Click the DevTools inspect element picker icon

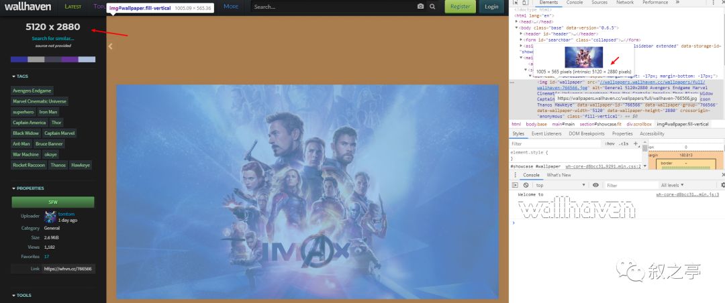click(x=516, y=3)
